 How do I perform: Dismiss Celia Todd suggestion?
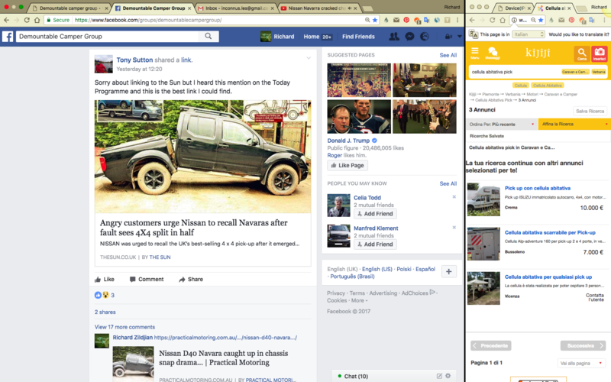[x=454, y=197]
